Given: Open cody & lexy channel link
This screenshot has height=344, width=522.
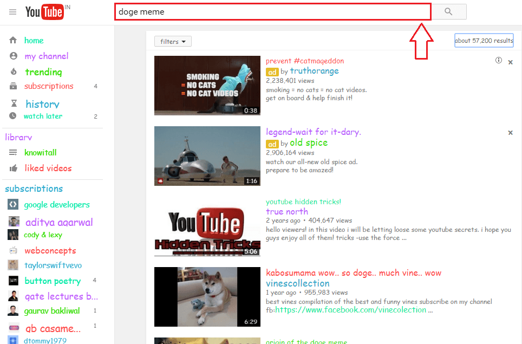Looking at the screenshot, I should pos(43,235).
